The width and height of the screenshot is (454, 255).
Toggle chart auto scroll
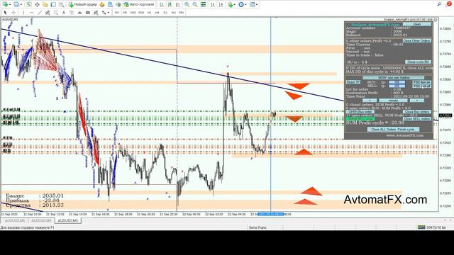coord(213,4)
